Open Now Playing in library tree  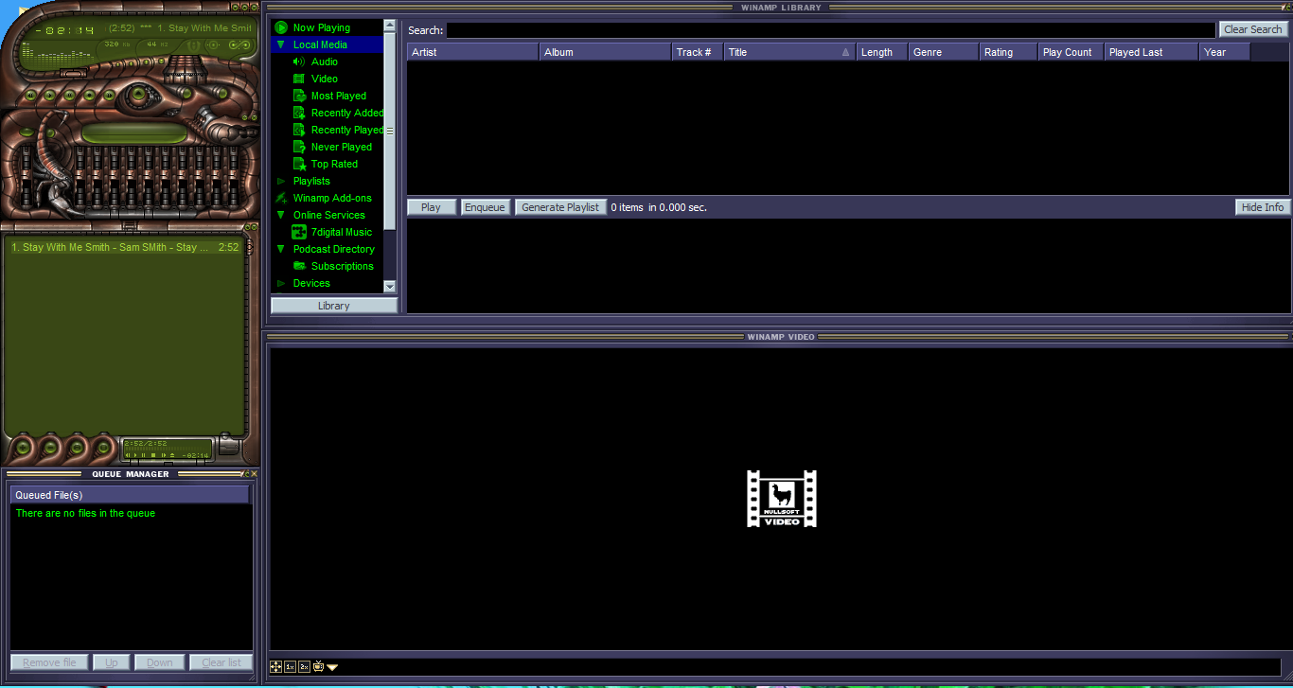(x=321, y=27)
